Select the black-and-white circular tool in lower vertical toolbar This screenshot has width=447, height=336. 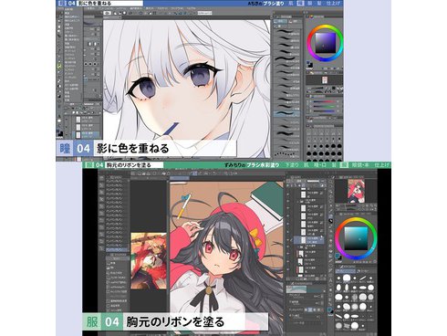pos(330,221)
